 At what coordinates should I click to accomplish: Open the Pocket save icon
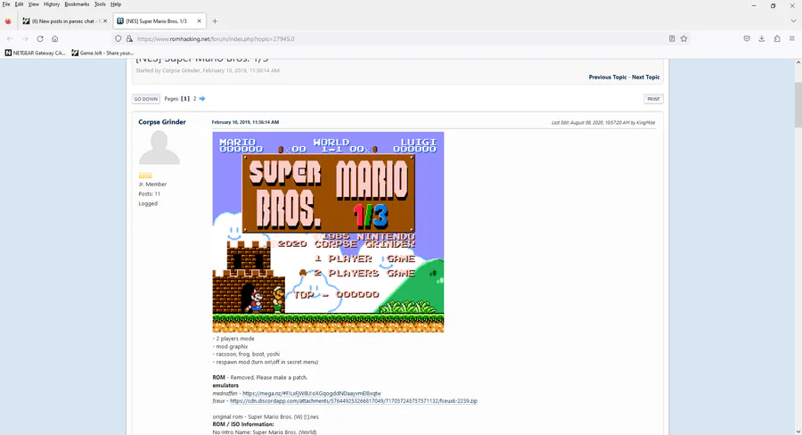pyautogui.click(x=747, y=39)
